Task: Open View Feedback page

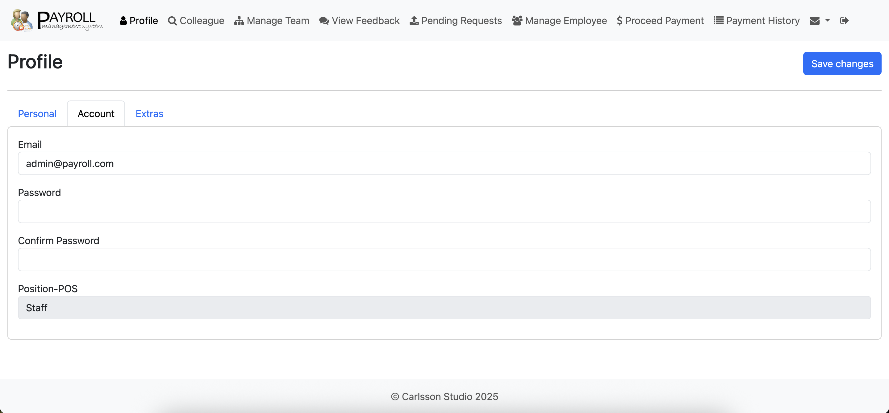Action: pyautogui.click(x=359, y=21)
